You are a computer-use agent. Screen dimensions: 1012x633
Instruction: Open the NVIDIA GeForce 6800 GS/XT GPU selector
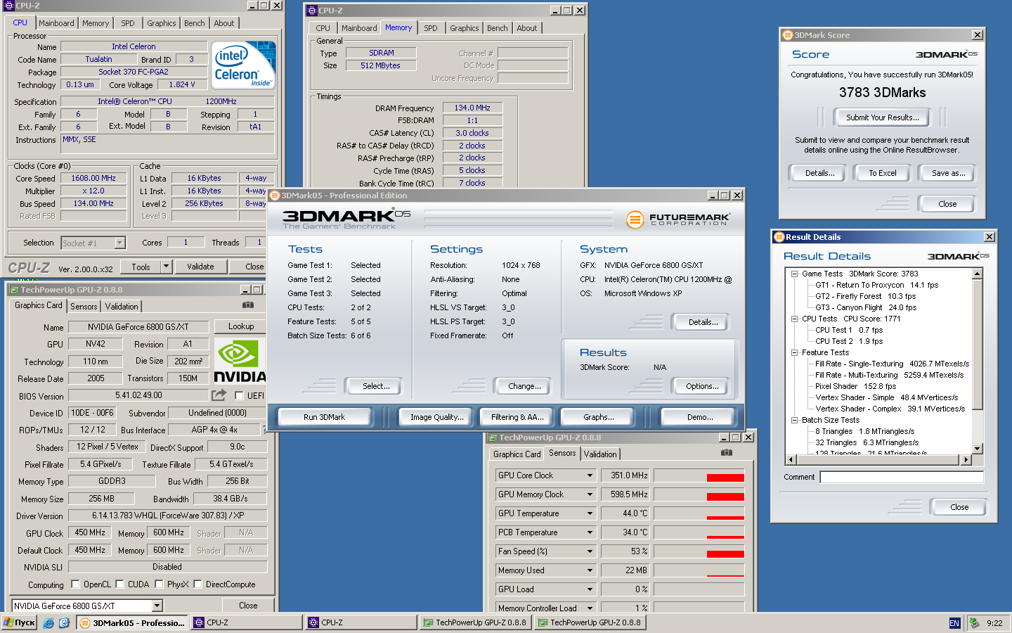click(x=157, y=606)
